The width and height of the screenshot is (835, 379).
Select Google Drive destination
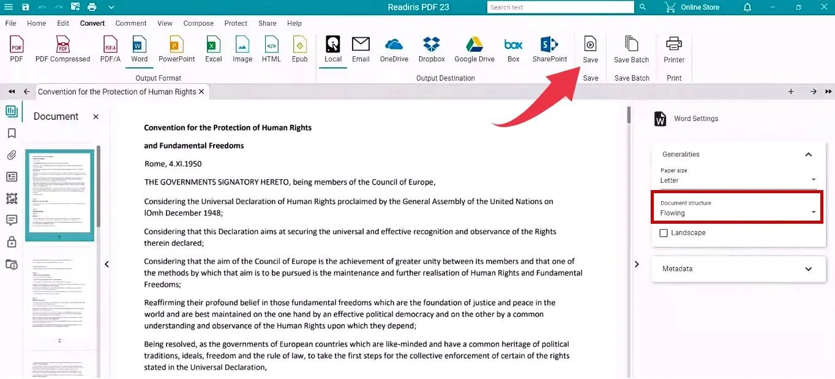click(x=474, y=49)
